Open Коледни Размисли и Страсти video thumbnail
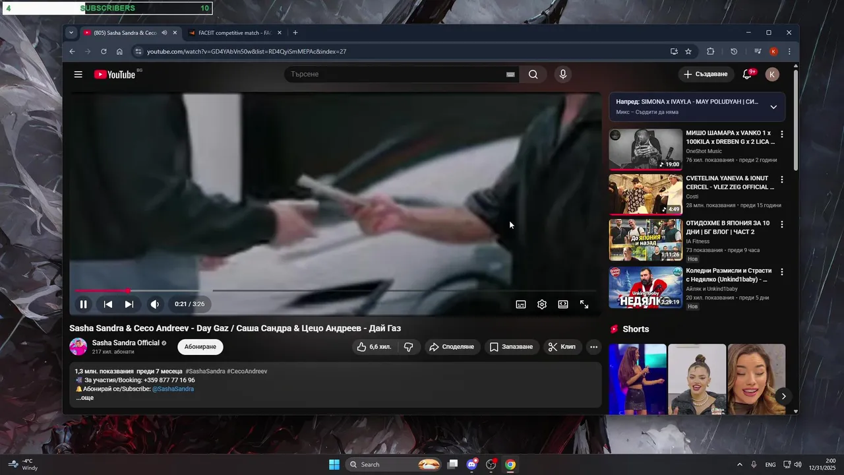 point(646,287)
